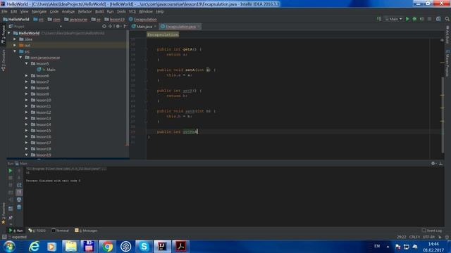
Task: Open Ant Build side tab
Action: click(x=447, y=34)
